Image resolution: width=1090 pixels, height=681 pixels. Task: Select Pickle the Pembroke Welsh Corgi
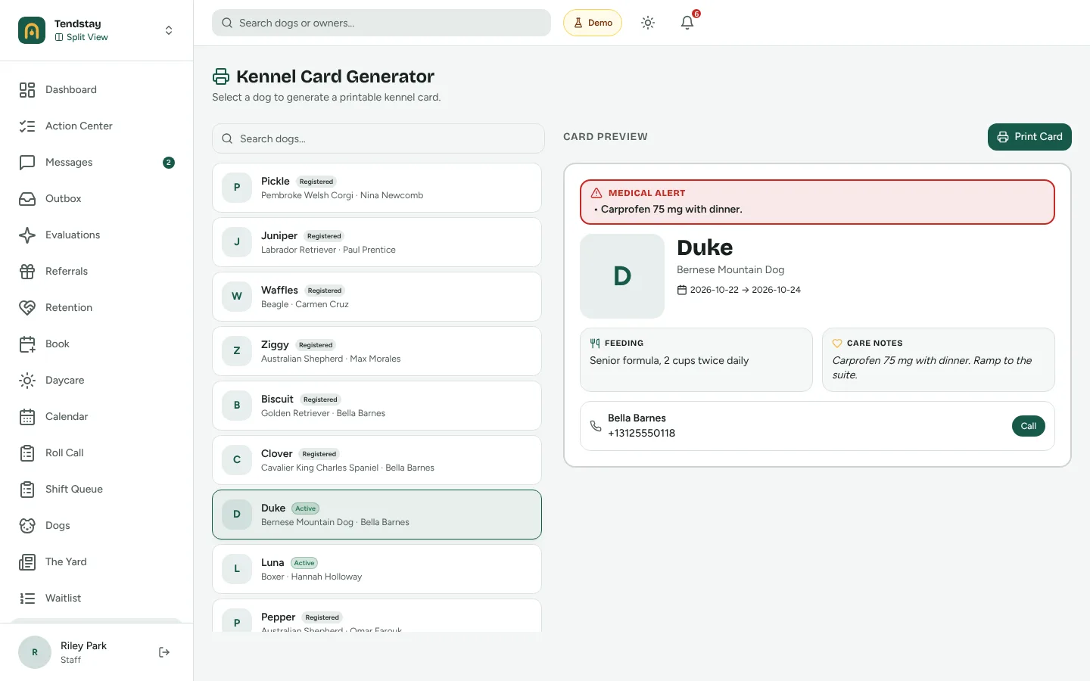(x=377, y=188)
